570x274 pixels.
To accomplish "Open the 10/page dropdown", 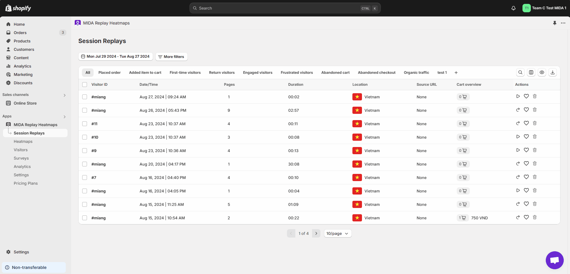I will pos(337,234).
